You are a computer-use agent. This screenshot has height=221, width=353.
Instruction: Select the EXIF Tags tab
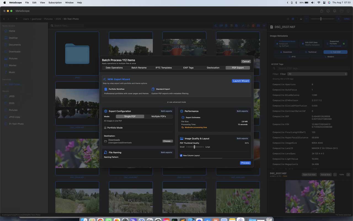(x=188, y=68)
